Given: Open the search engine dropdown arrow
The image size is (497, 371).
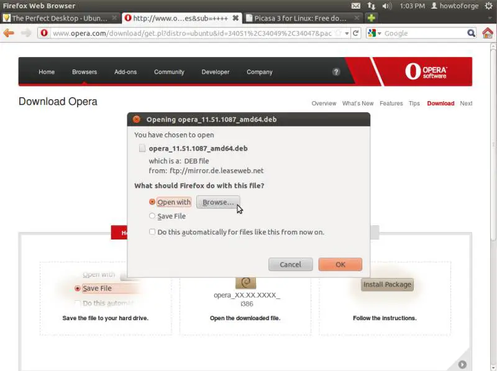Looking at the screenshot, I should click(x=379, y=34).
